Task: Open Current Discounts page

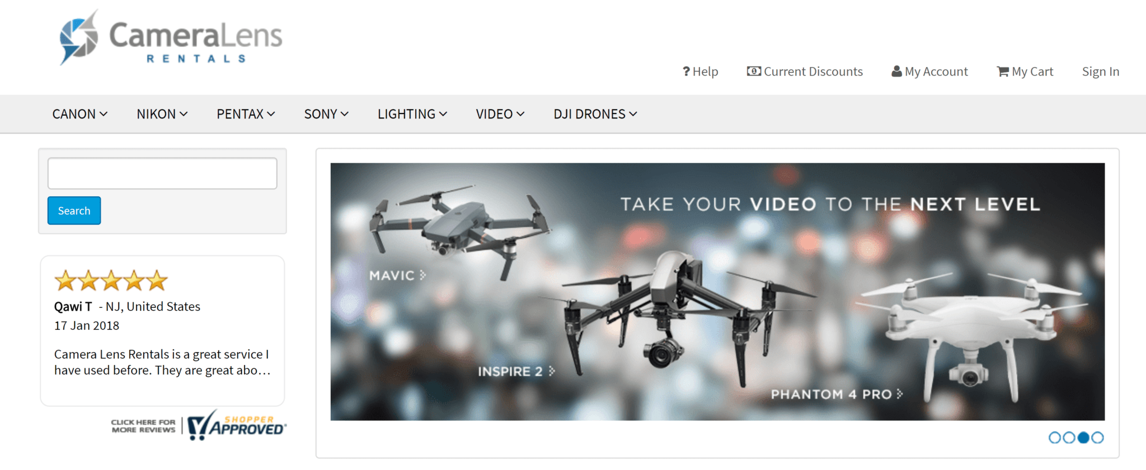Action: click(805, 72)
